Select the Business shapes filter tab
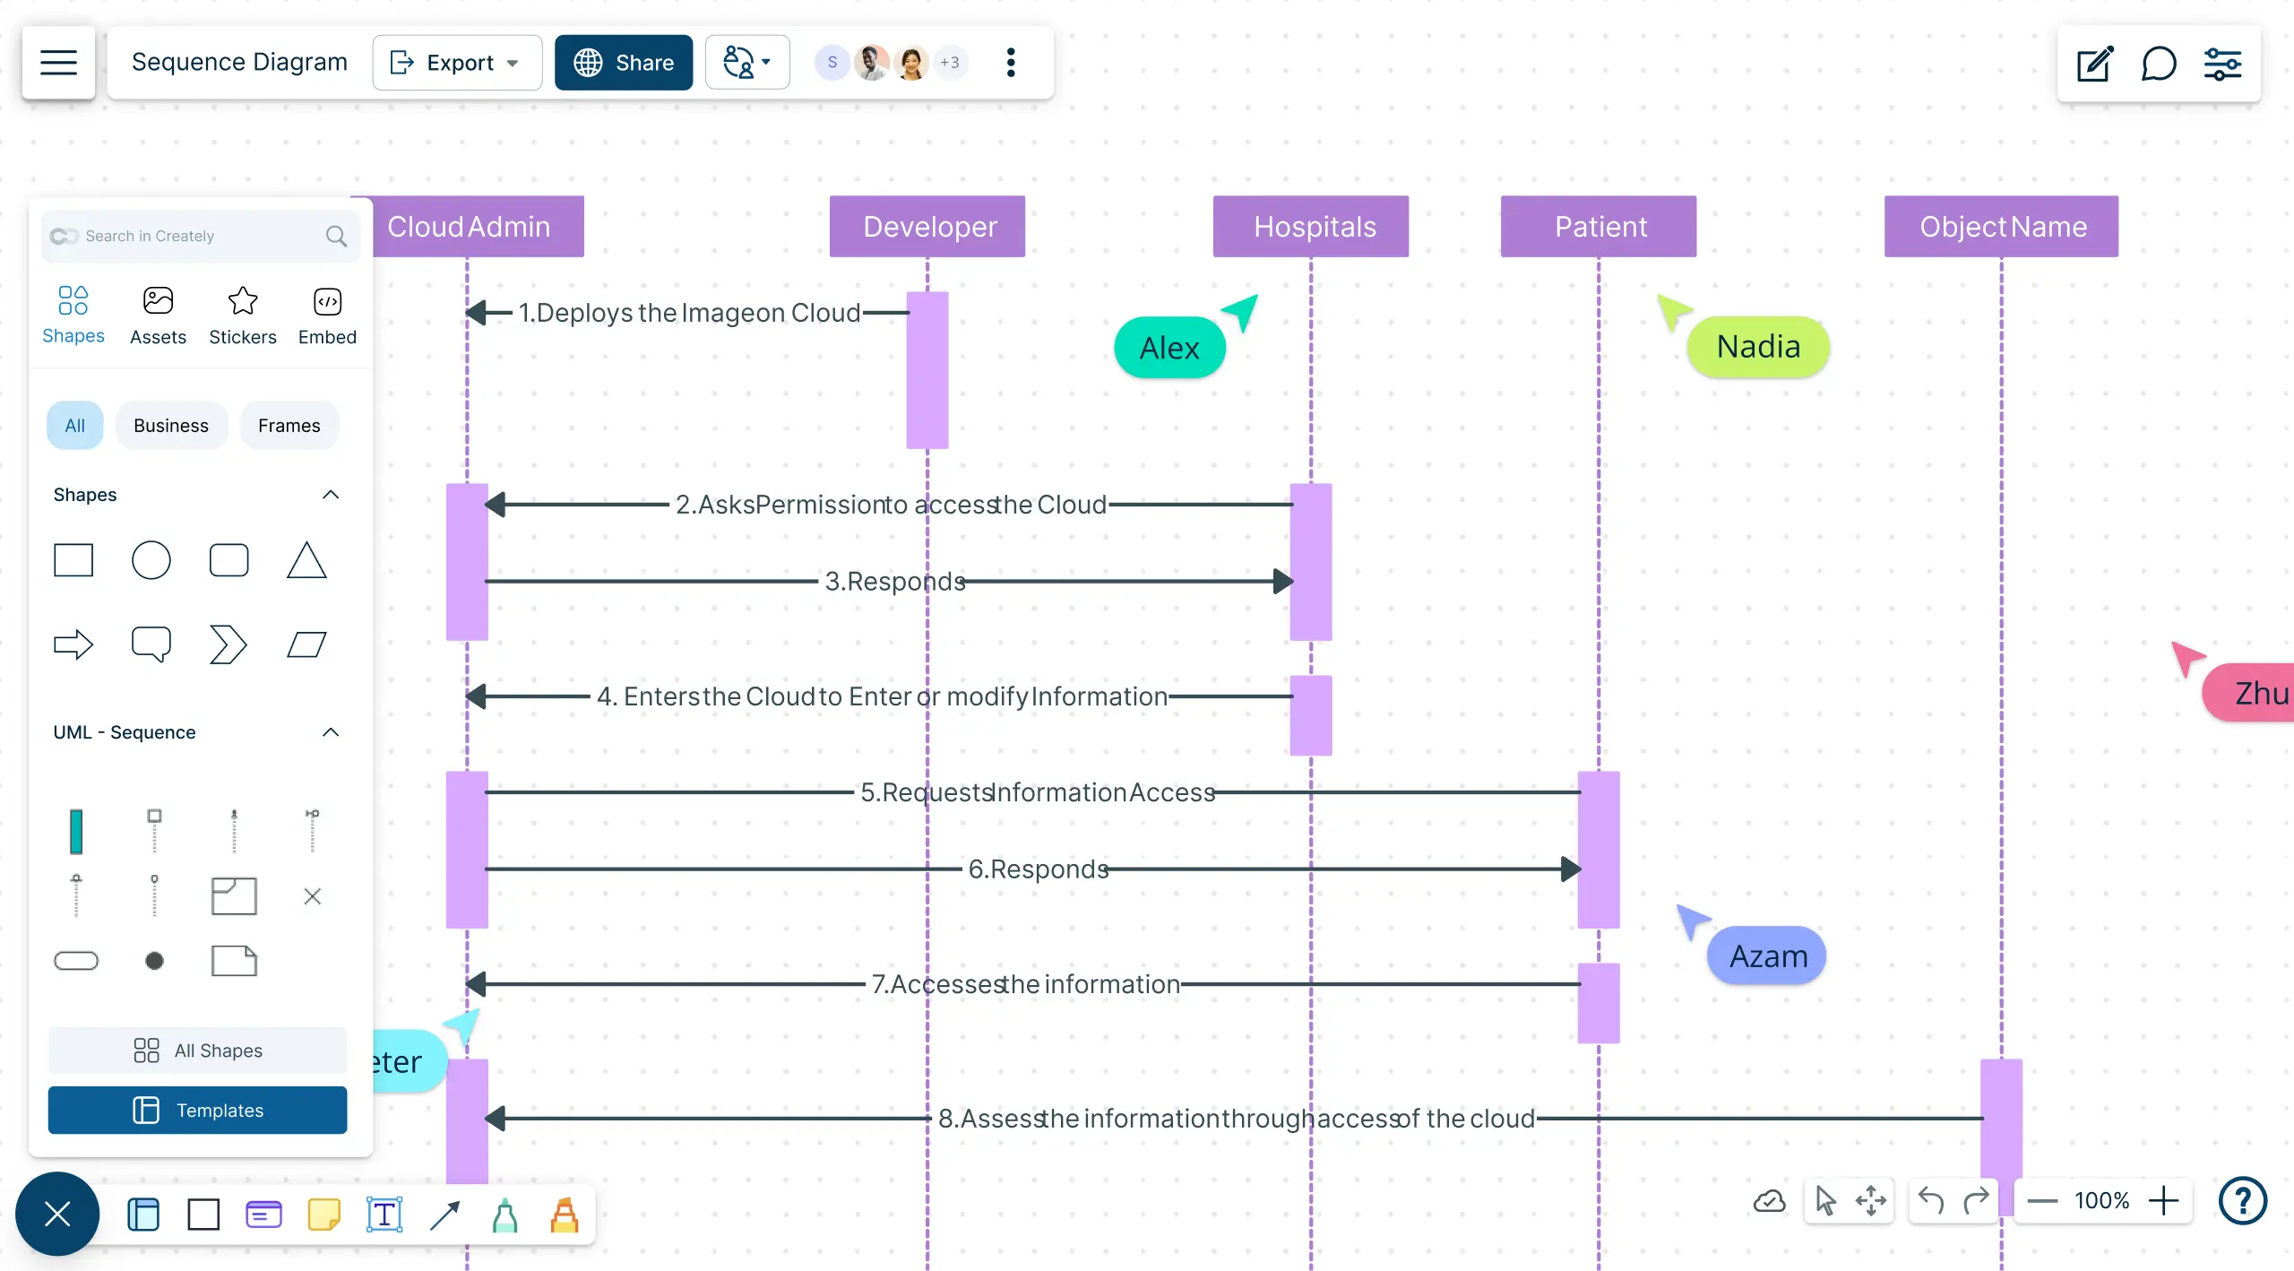 170,424
